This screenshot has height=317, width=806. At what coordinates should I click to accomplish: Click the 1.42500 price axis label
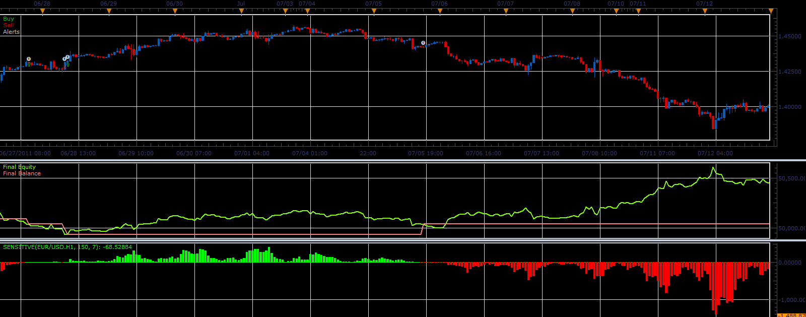point(790,72)
